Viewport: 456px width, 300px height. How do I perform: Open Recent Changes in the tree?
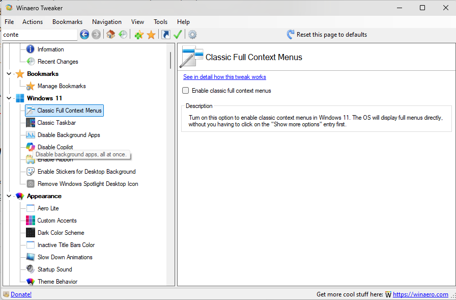(58, 62)
